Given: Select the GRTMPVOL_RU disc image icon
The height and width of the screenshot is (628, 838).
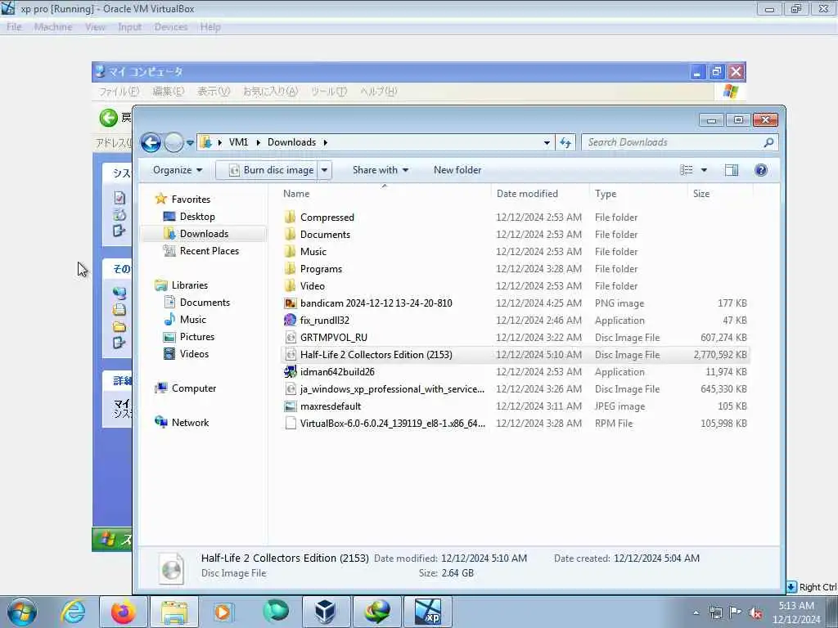Looking at the screenshot, I should point(291,338).
